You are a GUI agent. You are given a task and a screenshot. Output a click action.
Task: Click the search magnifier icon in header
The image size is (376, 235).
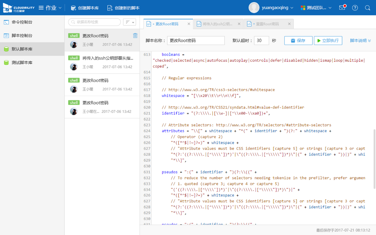[367, 8]
